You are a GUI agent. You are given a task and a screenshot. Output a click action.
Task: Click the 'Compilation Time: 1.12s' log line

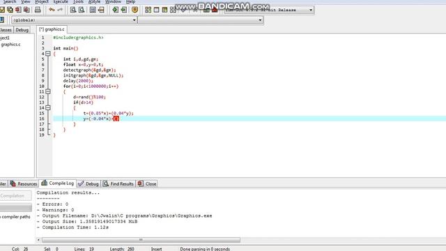(x=72, y=227)
